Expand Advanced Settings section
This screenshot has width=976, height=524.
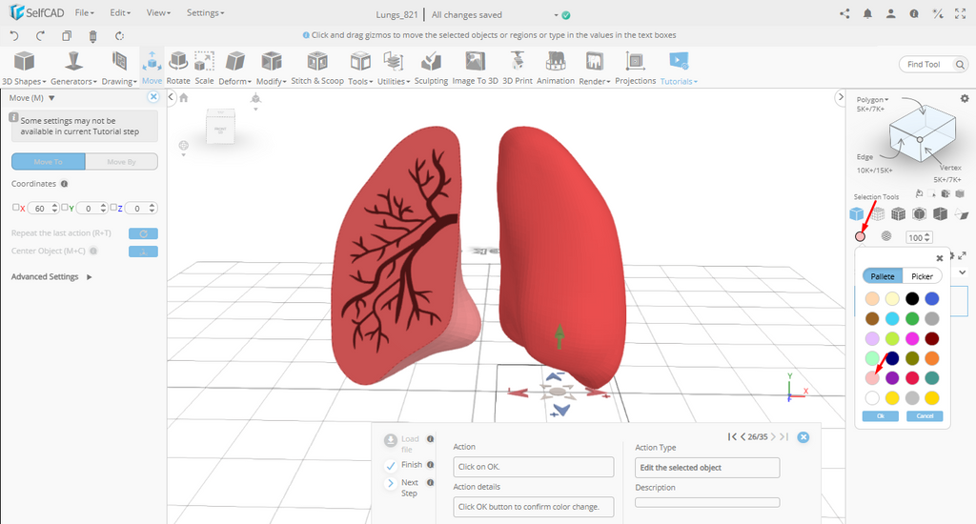51,277
